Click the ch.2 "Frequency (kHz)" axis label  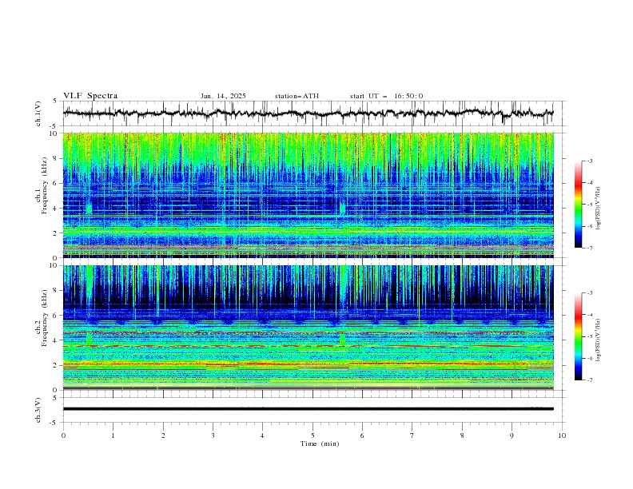(44, 317)
